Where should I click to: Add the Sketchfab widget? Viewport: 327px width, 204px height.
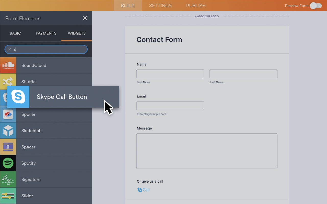pos(46,131)
